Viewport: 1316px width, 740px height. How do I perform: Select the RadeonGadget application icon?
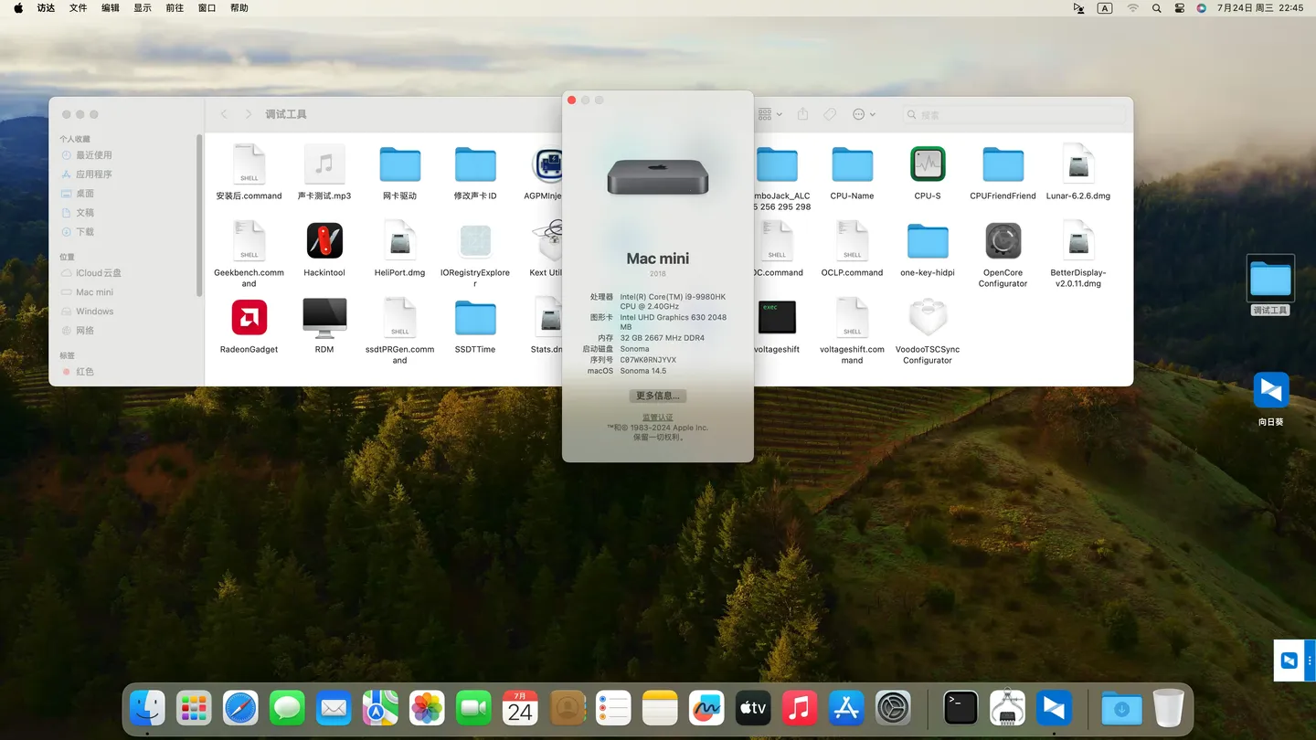(x=249, y=318)
